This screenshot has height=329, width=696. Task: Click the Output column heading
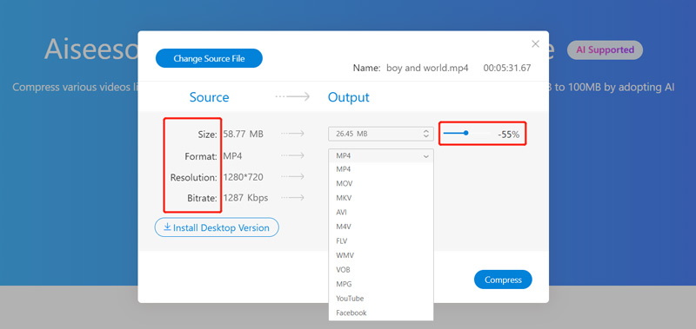click(349, 97)
